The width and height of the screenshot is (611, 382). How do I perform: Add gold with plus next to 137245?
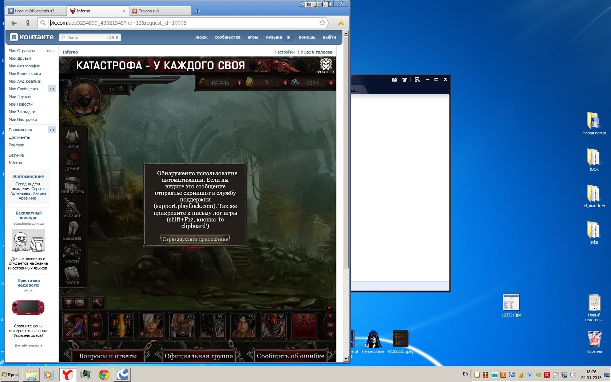pyautogui.click(x=239, y=83)
